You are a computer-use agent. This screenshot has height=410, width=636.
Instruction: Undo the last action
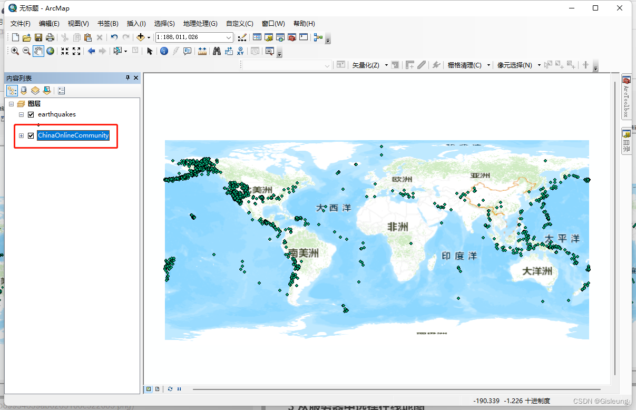[114, 37]
